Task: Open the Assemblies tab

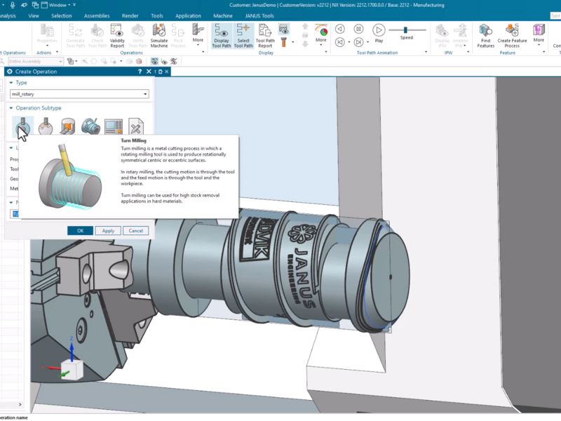Action: click(x=97, y=15)
